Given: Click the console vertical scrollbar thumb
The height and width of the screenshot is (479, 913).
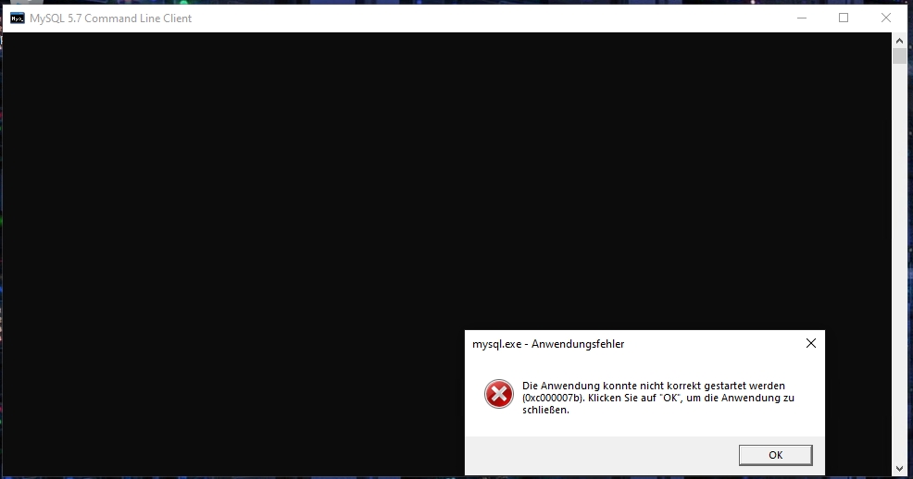Looking at the screenshot, I should point(899,55).
